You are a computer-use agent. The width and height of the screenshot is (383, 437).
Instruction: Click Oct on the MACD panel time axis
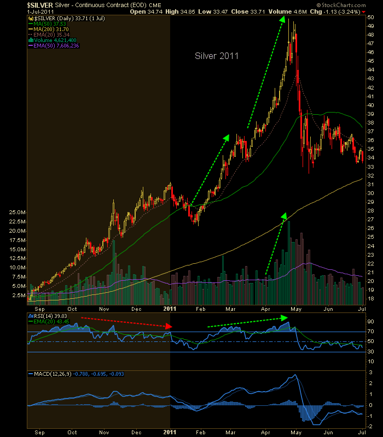coord(72,432)
